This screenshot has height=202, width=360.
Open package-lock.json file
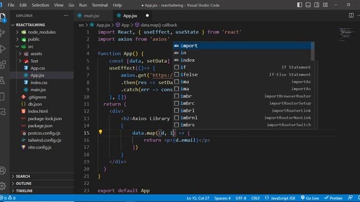pyautogui.click(x=45, y=118)
